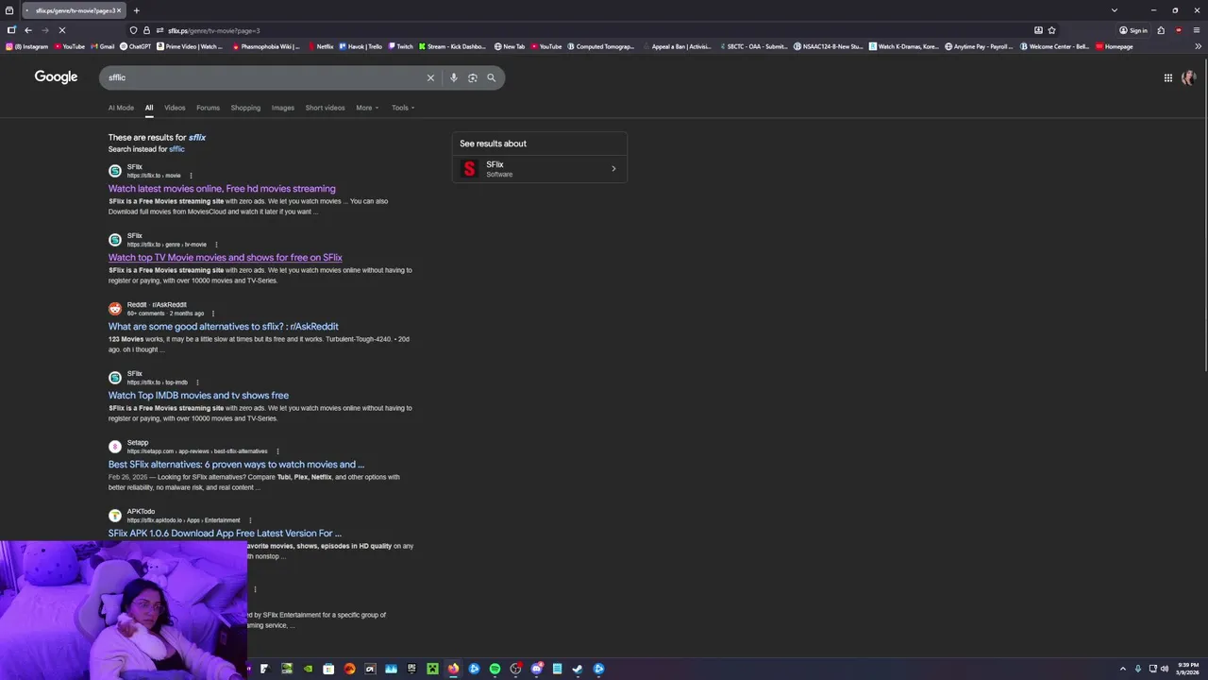This screenshot has width=1208, height=680.
Task: Open the NVIDIA app in taskbar
Action: (308, 669)
